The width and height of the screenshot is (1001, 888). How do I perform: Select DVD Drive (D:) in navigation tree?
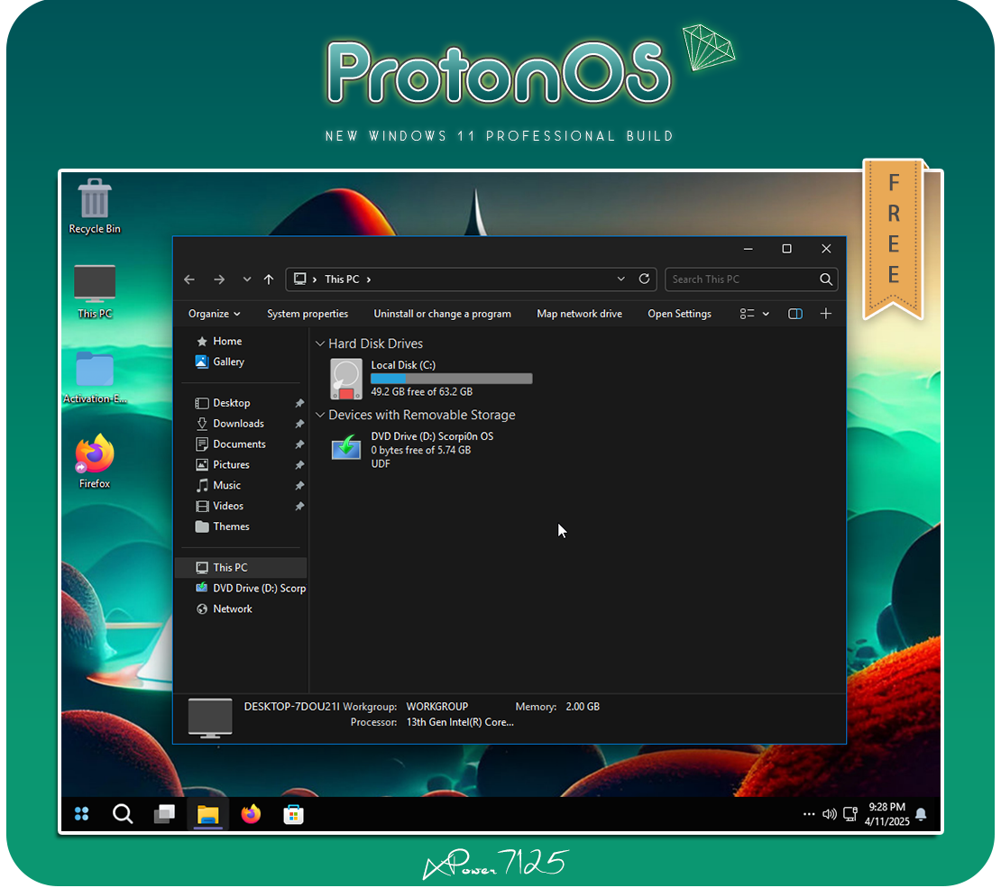pos(250,589)
